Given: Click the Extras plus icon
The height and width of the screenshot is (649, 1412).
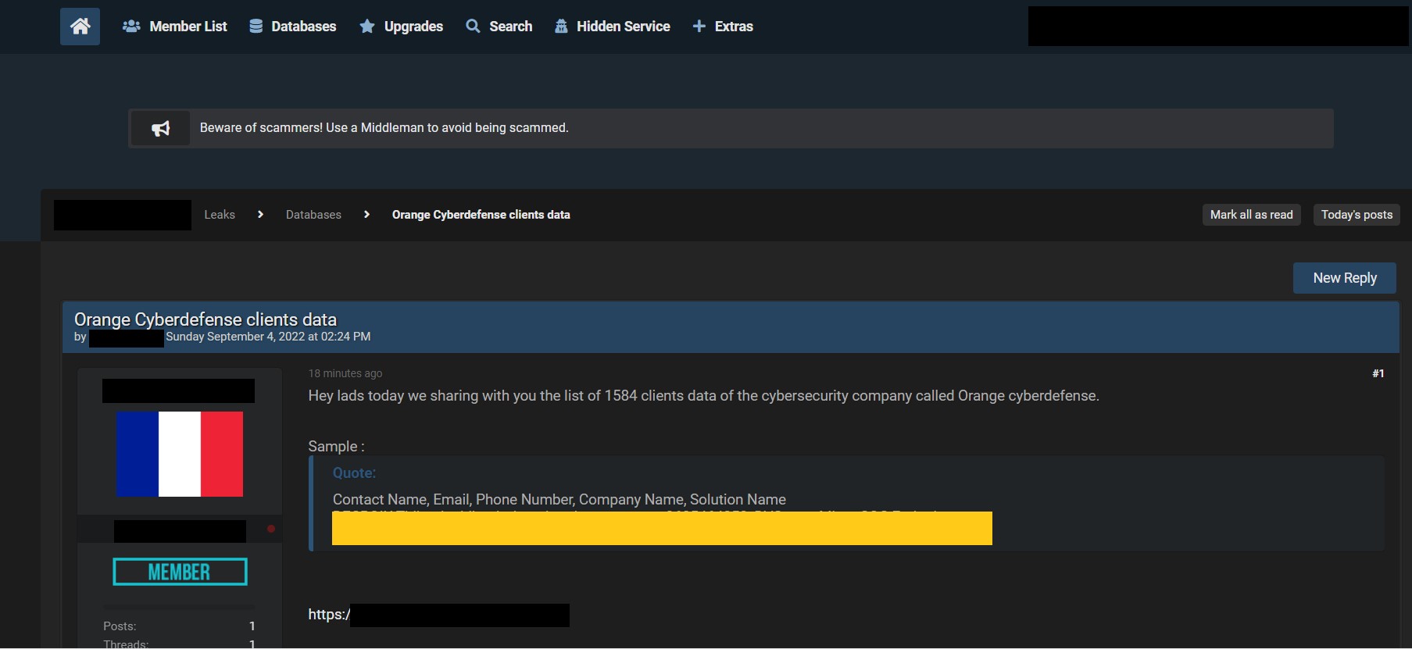Looking at the screenshot, I should pyautogui.click(x=699, y=27).
